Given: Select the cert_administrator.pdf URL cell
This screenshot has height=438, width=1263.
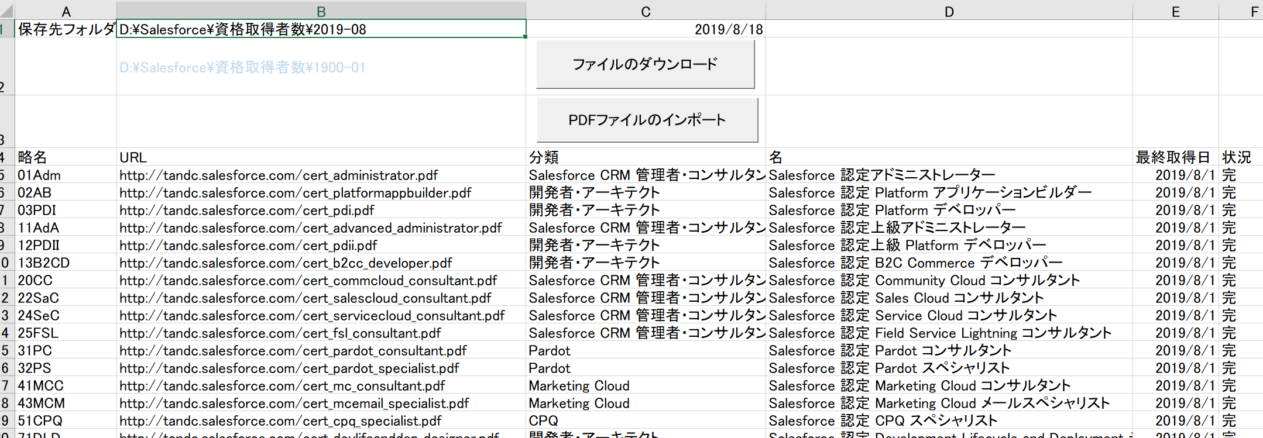Looking at the screenshot, I should coord(321,174).
